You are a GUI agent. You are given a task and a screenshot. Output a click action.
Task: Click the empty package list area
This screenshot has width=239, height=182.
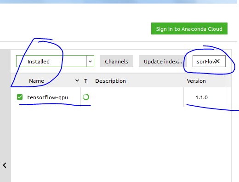(x=121, y=144)
